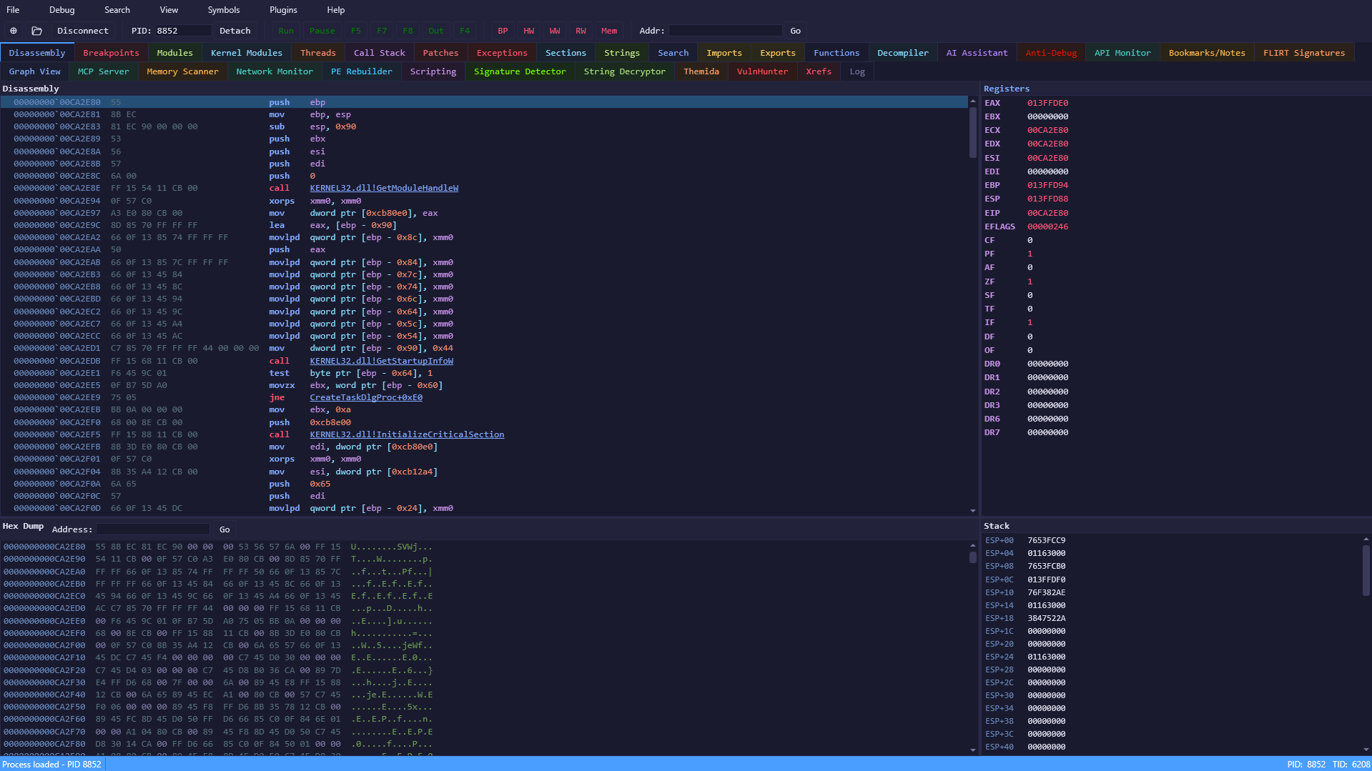Viewport: 1372px width, 771px height.
Task: Click the Hex Dump Address input field
Action: (x=153, y=529)
